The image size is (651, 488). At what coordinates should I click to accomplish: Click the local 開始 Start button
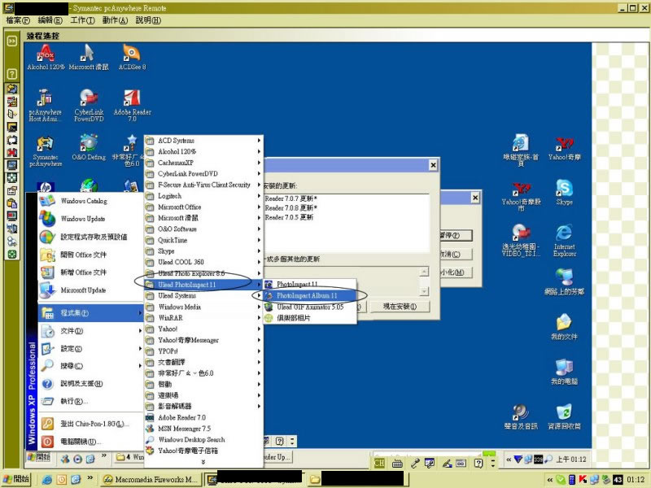(17, 479)
